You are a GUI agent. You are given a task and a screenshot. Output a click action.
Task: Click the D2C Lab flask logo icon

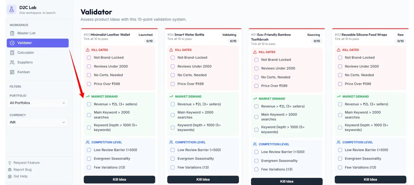tap(12, 10)
